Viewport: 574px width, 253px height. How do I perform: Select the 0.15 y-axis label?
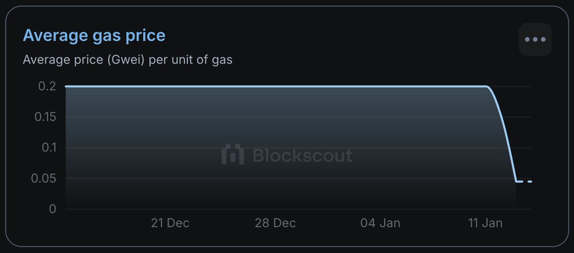pyautogui.click(x=44, y=117)
